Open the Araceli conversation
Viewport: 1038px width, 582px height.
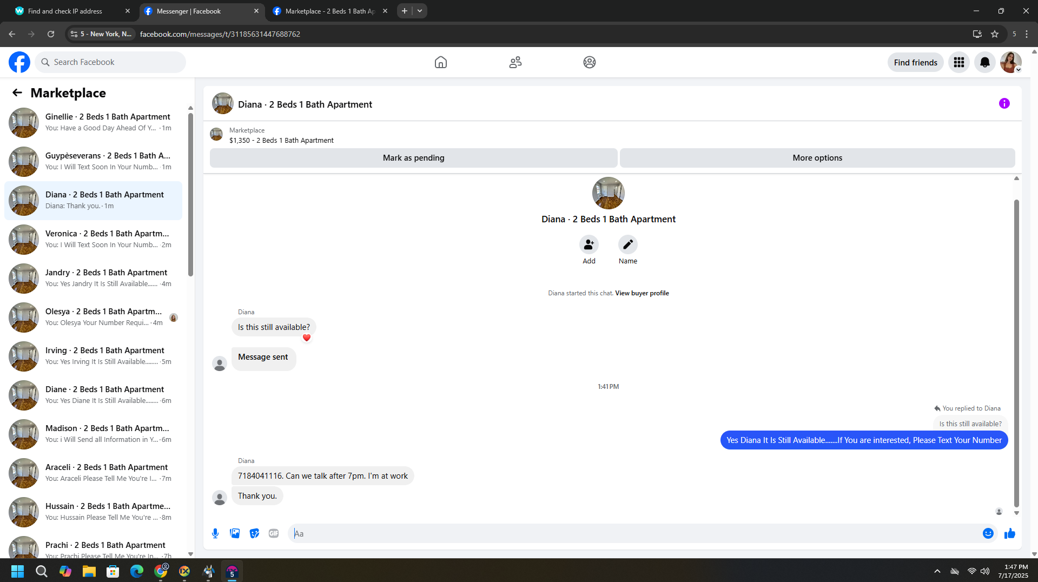(x=93, y=473)
